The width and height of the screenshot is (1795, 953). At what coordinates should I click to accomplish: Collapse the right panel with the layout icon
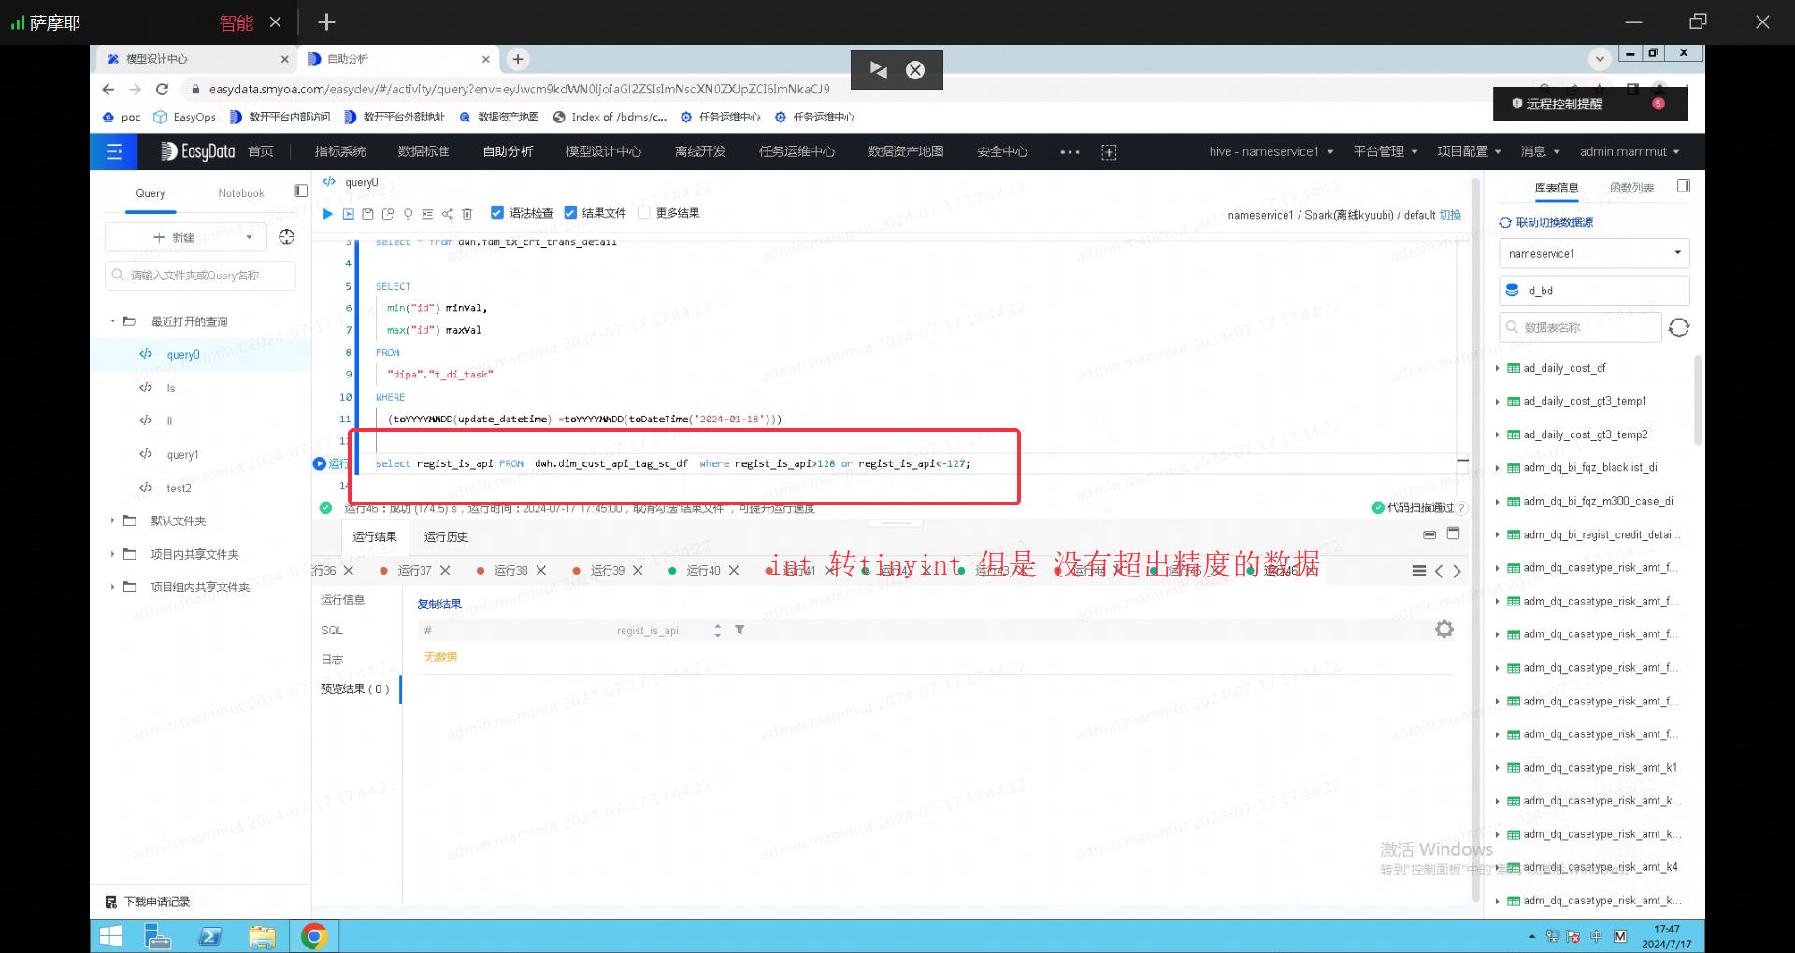pyautogui.click(x=1684, y=186)
